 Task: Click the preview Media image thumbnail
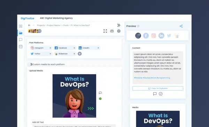(158, 119)
